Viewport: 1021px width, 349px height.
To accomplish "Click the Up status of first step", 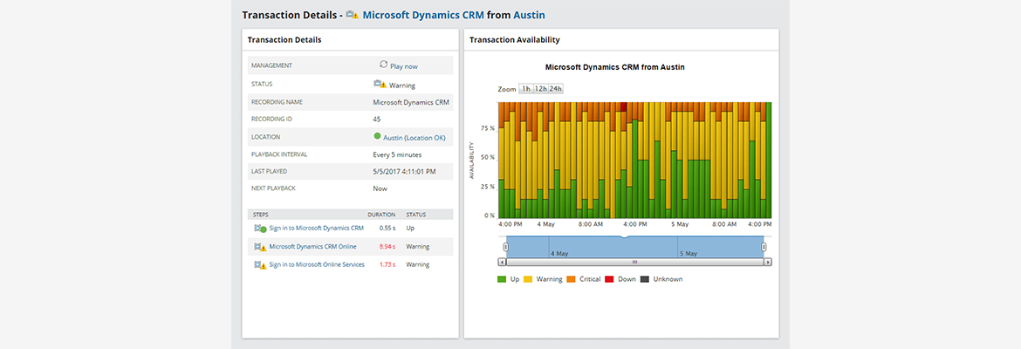I will [410, 229].
